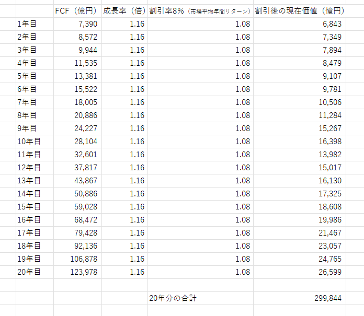Click the 5年目 row label
364x316 pixels.
[x=35, y=76]
